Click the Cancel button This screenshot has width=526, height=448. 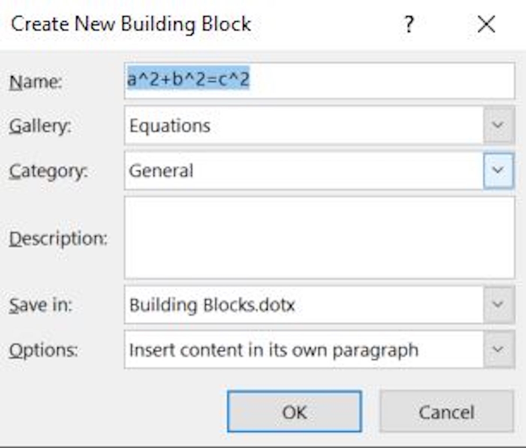point(446,412)
